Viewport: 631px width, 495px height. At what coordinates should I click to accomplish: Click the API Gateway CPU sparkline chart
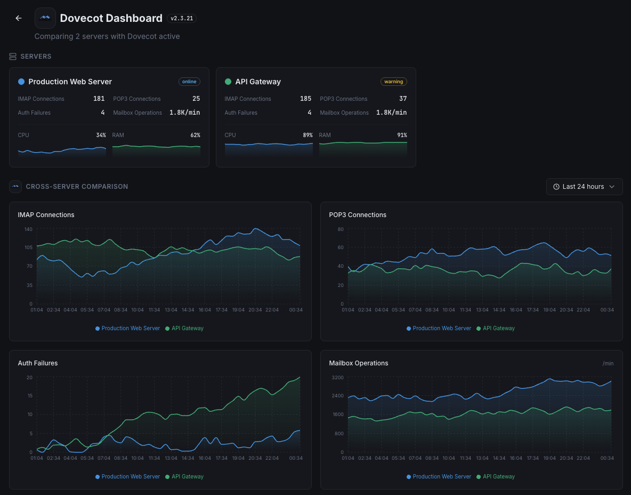(x=269, y=148)
